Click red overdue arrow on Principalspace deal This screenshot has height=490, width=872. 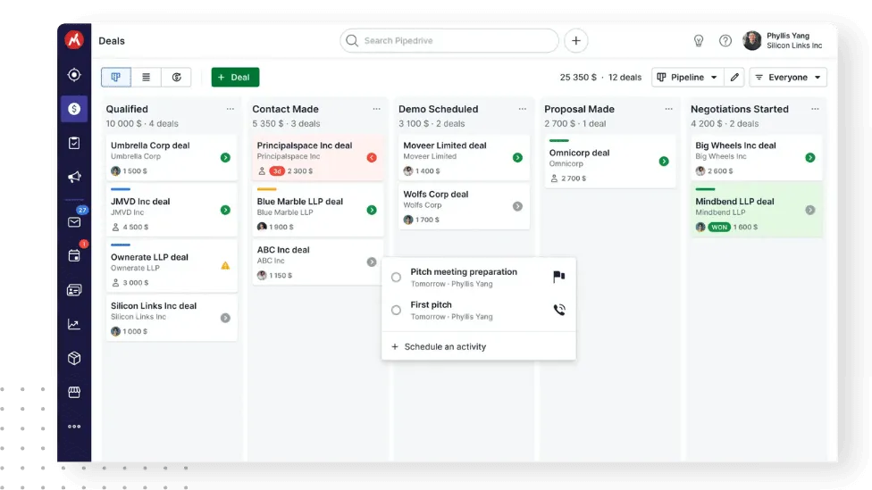(372, 158)
